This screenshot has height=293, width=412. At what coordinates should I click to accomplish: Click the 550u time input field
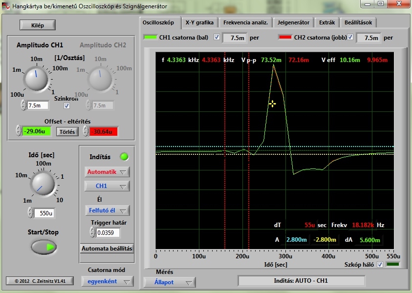point(44,213)
